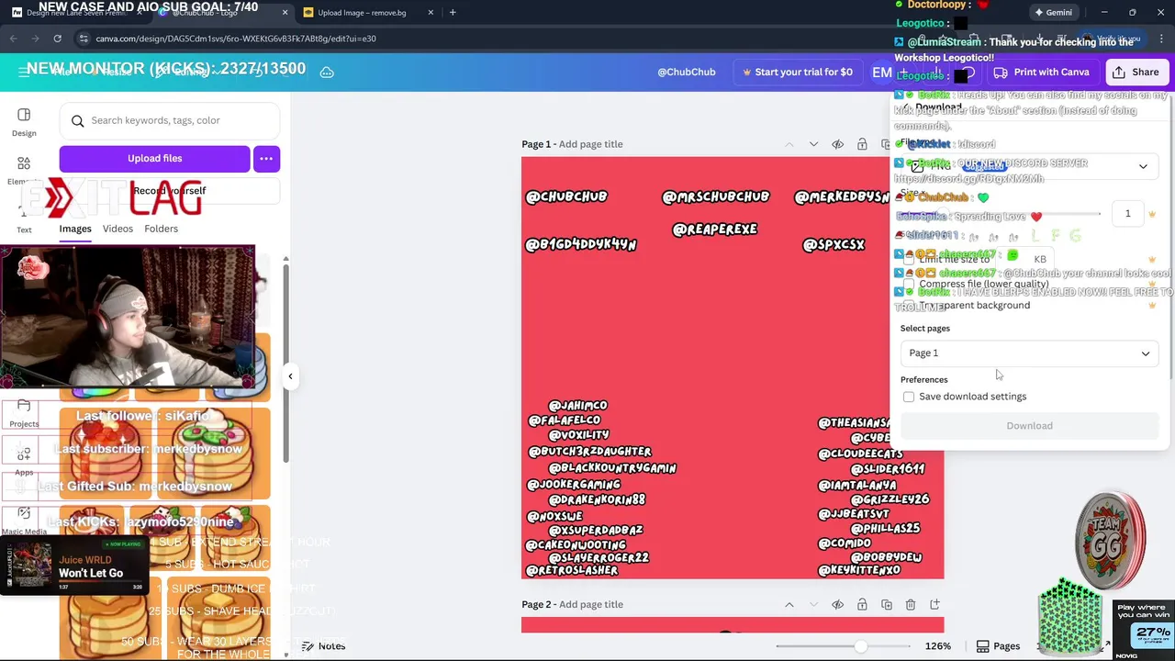
Task: Select the @SPXCSX text on canvas
Action: [834, 245]
